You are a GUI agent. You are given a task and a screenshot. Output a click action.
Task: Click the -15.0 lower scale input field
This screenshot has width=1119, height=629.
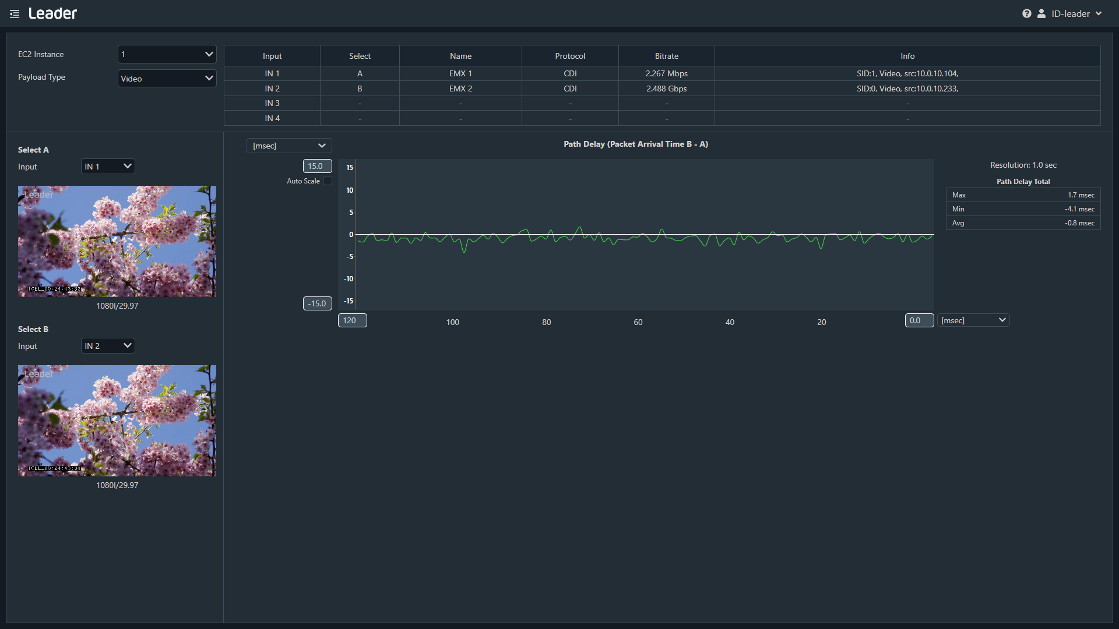point(317,303)
